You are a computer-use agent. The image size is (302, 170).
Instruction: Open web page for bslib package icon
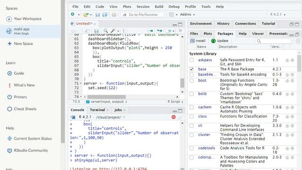coord(287,94)
